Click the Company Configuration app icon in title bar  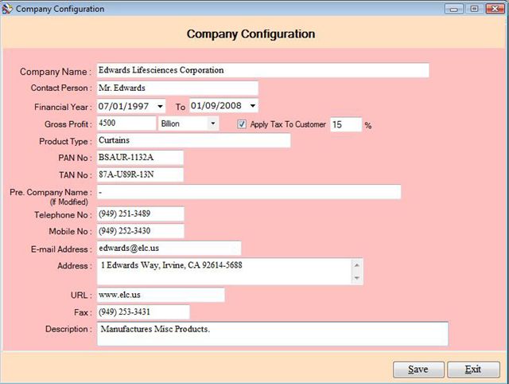7,9
